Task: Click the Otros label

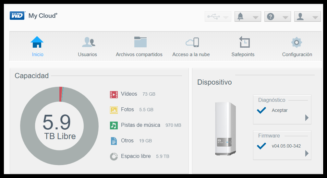Action: tap(127, 140)
